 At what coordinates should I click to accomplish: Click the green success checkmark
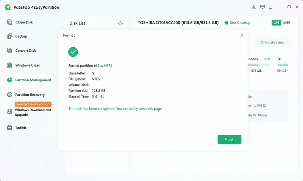coord(73,52)
